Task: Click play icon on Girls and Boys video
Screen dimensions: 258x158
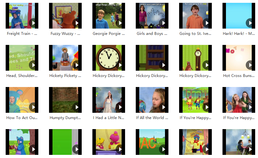Action: [163, 23]
